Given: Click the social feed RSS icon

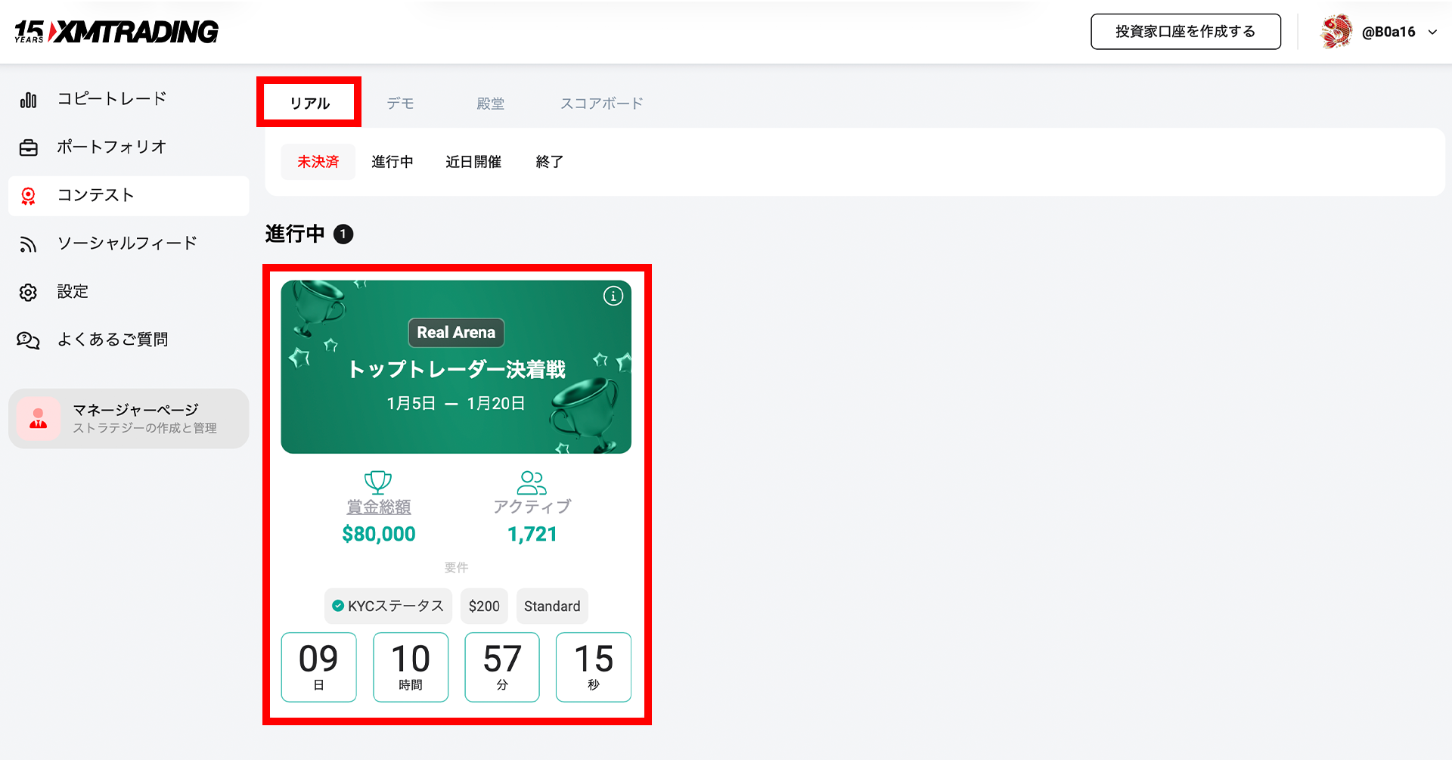Looking at the screenshot, I should (28, 244).
